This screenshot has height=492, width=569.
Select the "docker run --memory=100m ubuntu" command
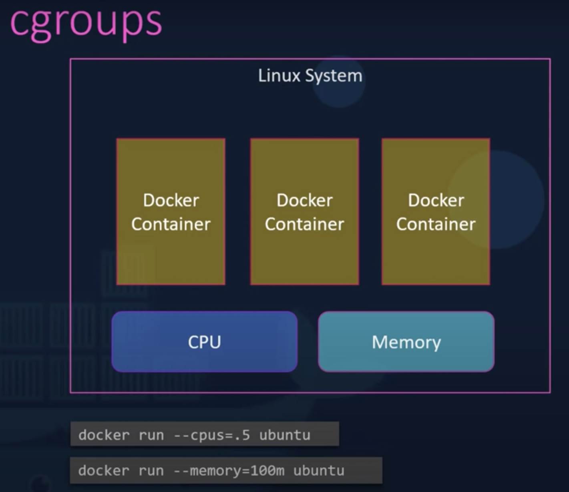click(x=226, y=470)
